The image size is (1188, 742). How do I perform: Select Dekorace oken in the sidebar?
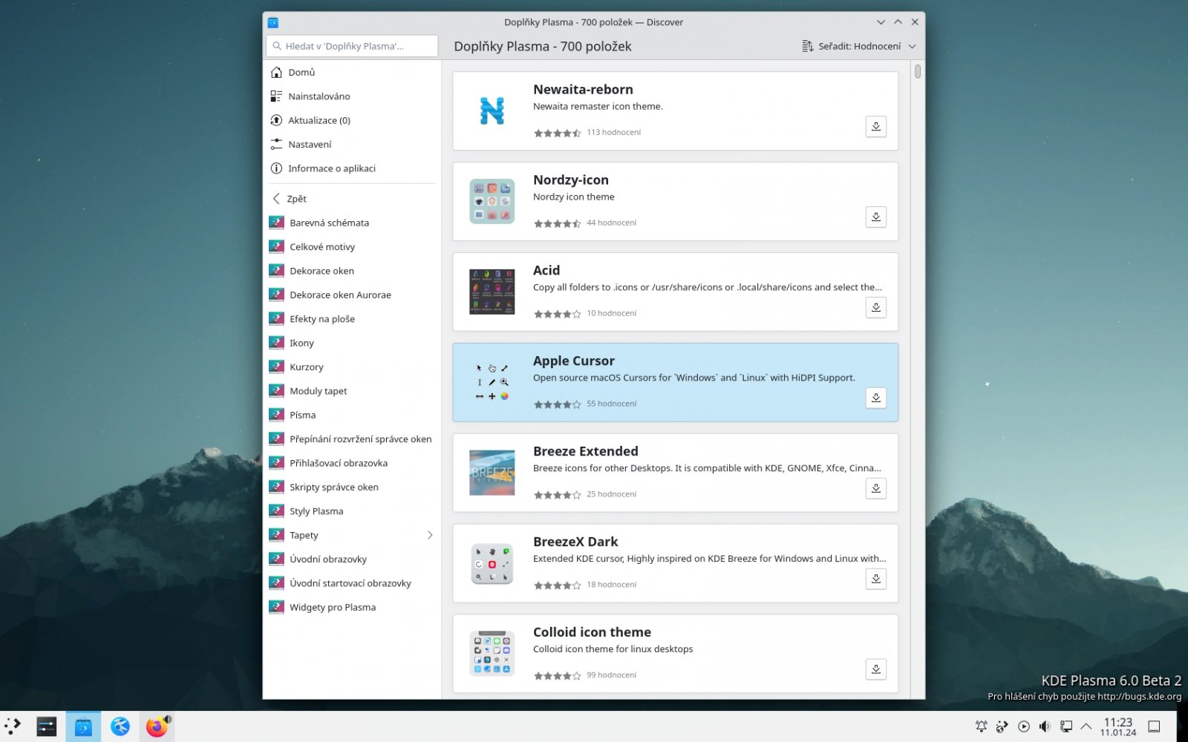point(352,271)
